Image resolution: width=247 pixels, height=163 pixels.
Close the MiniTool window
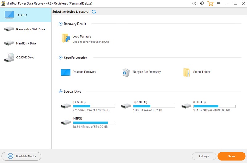243,3
